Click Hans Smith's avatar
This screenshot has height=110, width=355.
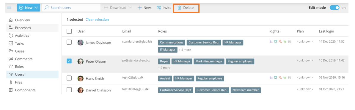(x=80, y=78)
